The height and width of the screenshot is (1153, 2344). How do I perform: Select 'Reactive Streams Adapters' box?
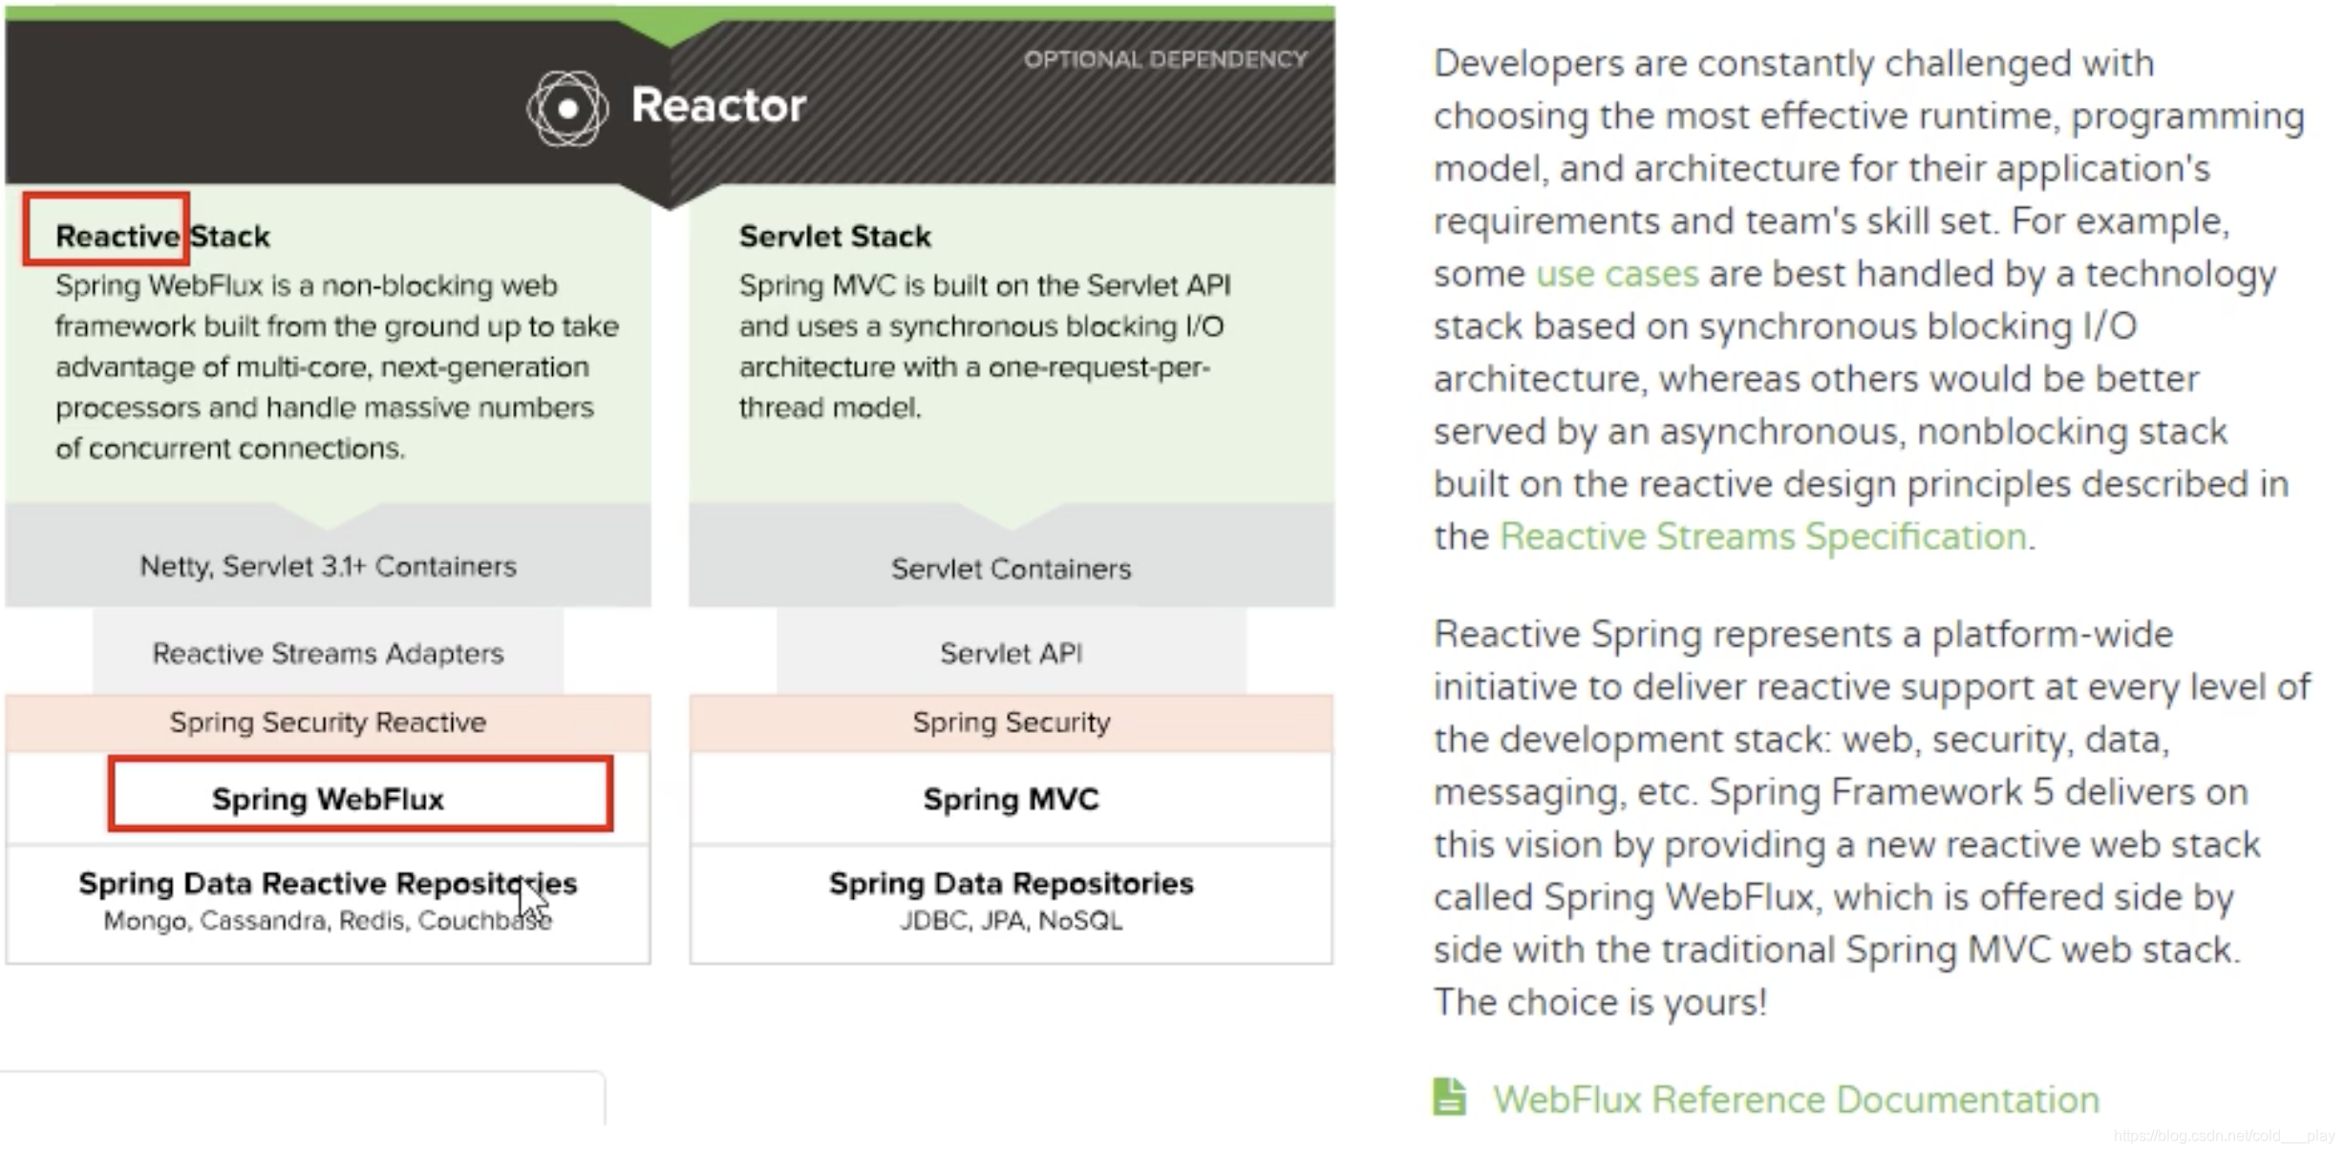(x=328, y=652)
